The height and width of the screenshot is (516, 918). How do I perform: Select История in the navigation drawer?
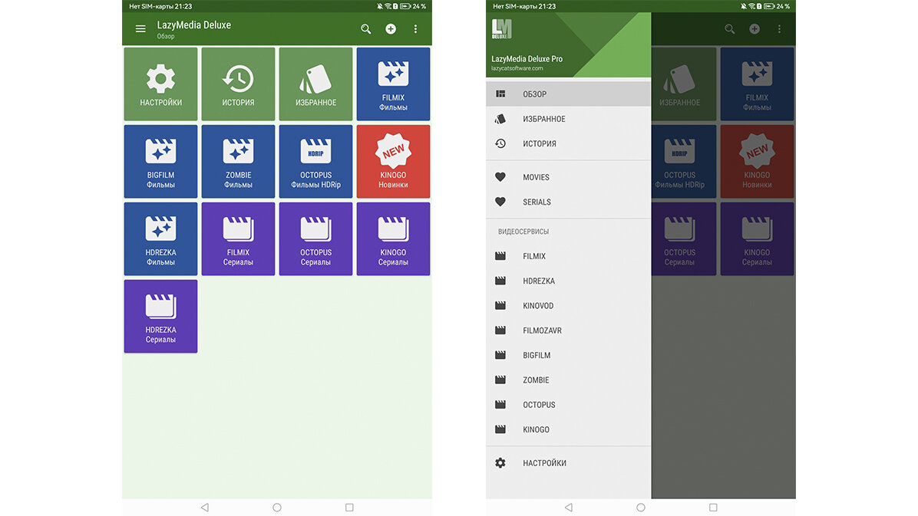pyautogui.click(x=568, y=143)
